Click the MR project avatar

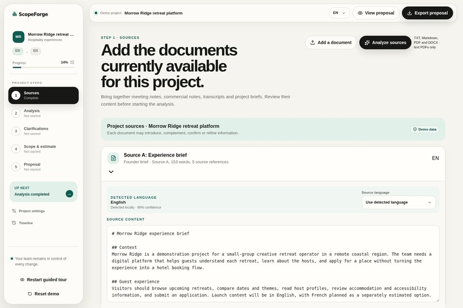[18, 37]
